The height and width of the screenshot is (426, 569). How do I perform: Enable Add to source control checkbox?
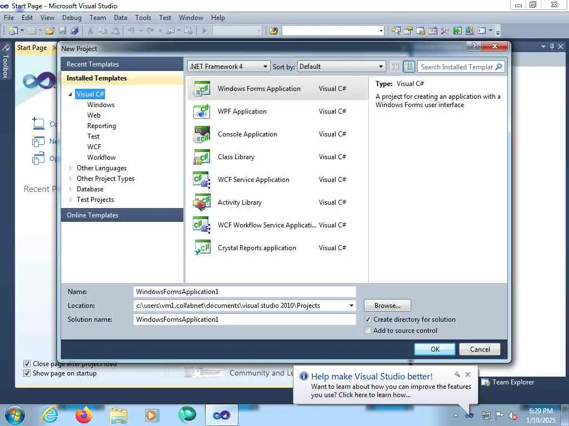(368, 331)
